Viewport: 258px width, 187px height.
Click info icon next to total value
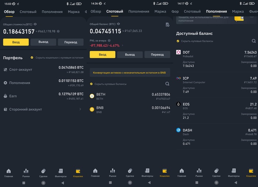58,31
